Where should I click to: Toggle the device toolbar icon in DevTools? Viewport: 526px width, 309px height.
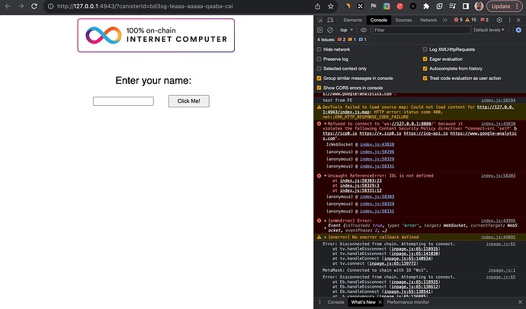pos(330,20)
